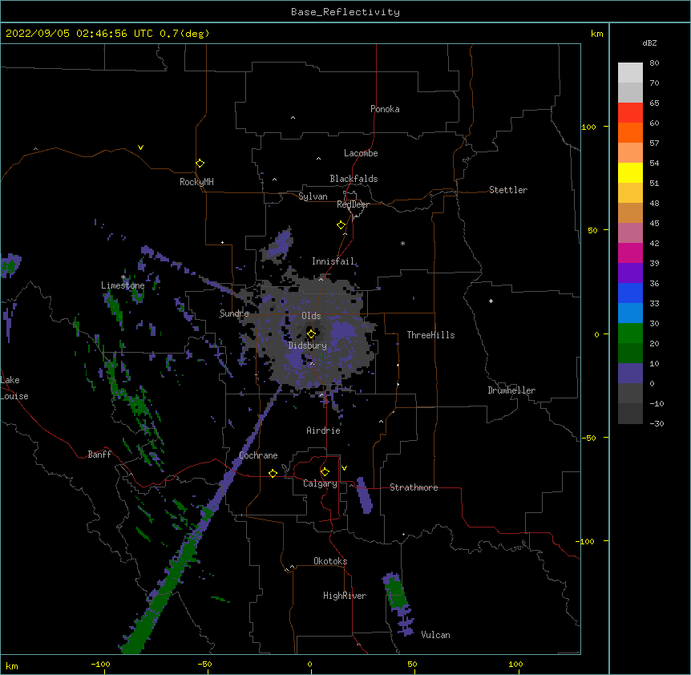Pick the red 60–65 dBZ legend swatch
Screen dimensions: 691x675
[x=630, y=113]
